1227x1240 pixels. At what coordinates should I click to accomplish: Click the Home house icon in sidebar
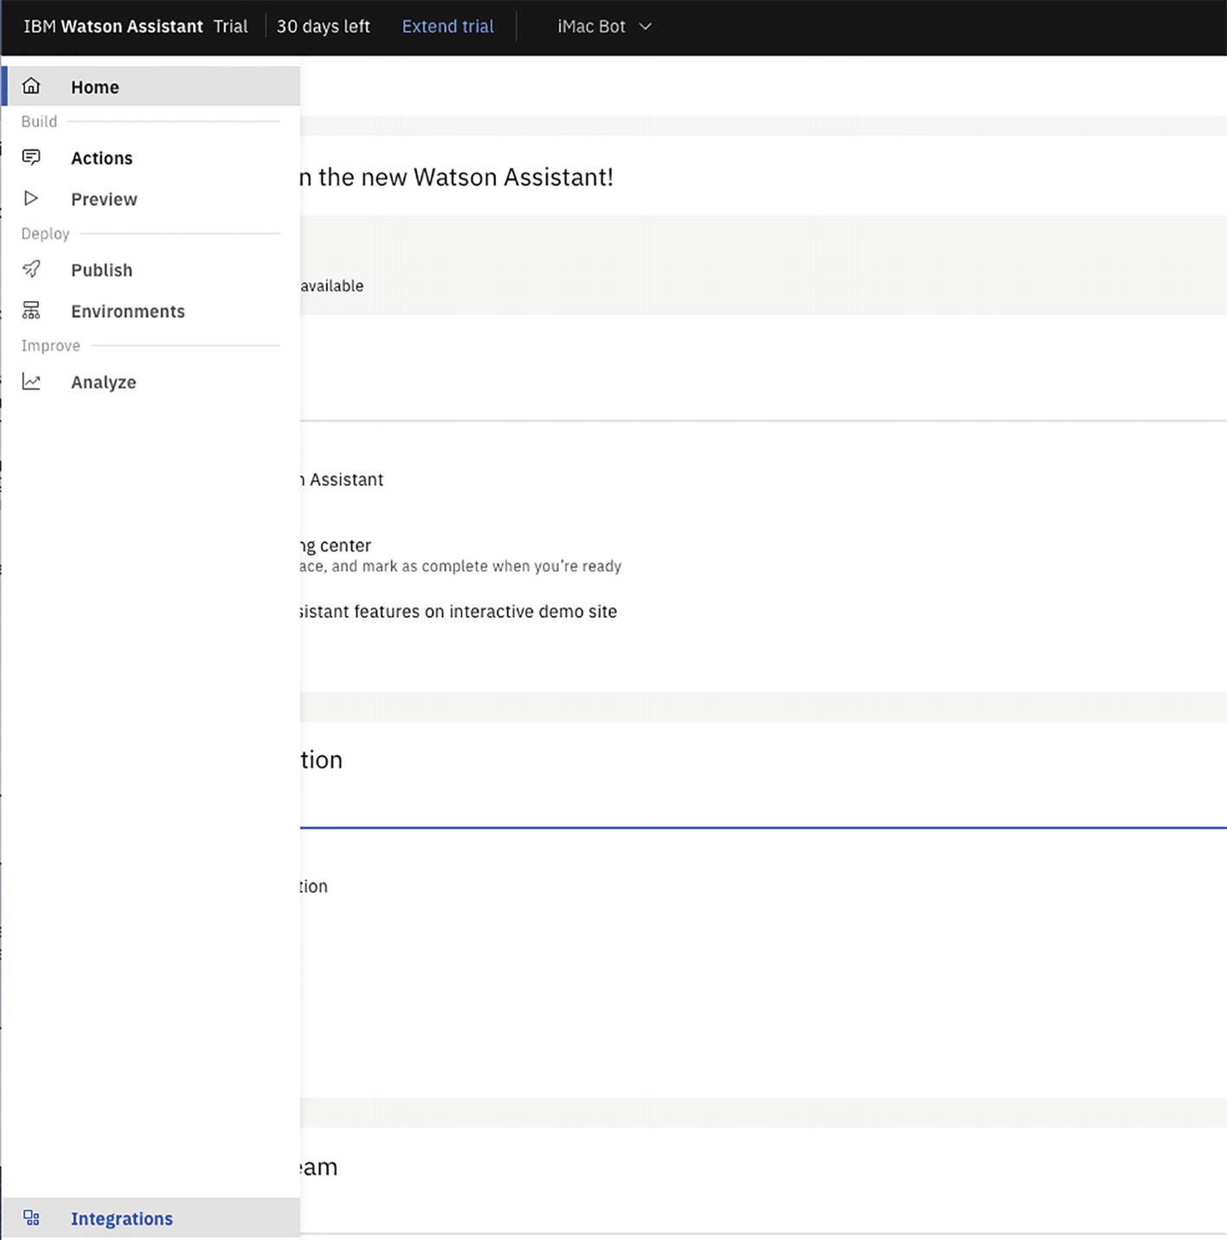click(x=31, y=86)
